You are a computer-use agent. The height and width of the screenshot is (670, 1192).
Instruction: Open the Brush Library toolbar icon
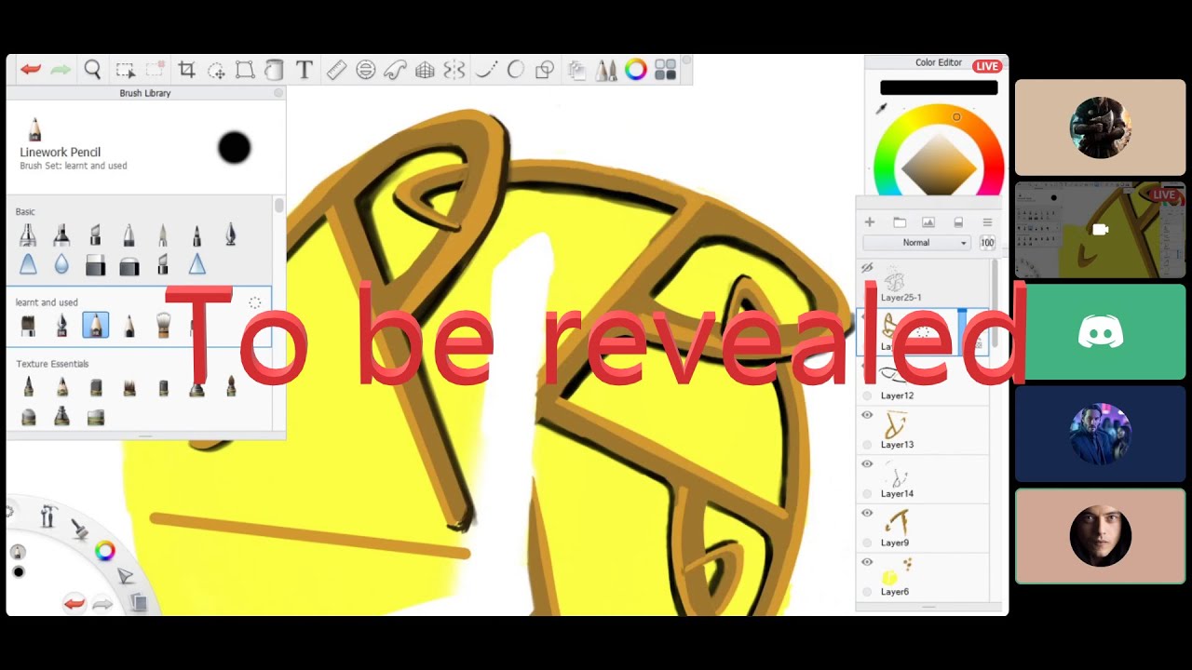606,70
